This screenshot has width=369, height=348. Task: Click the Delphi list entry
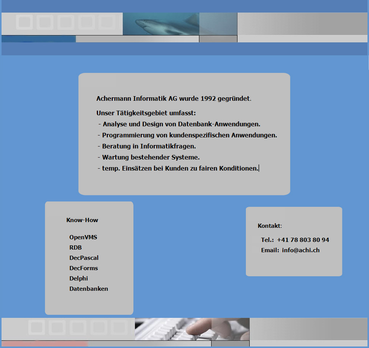[x=79, y=279]
